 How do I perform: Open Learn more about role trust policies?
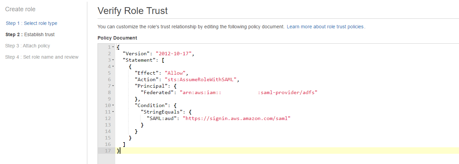tap(326, 27)
